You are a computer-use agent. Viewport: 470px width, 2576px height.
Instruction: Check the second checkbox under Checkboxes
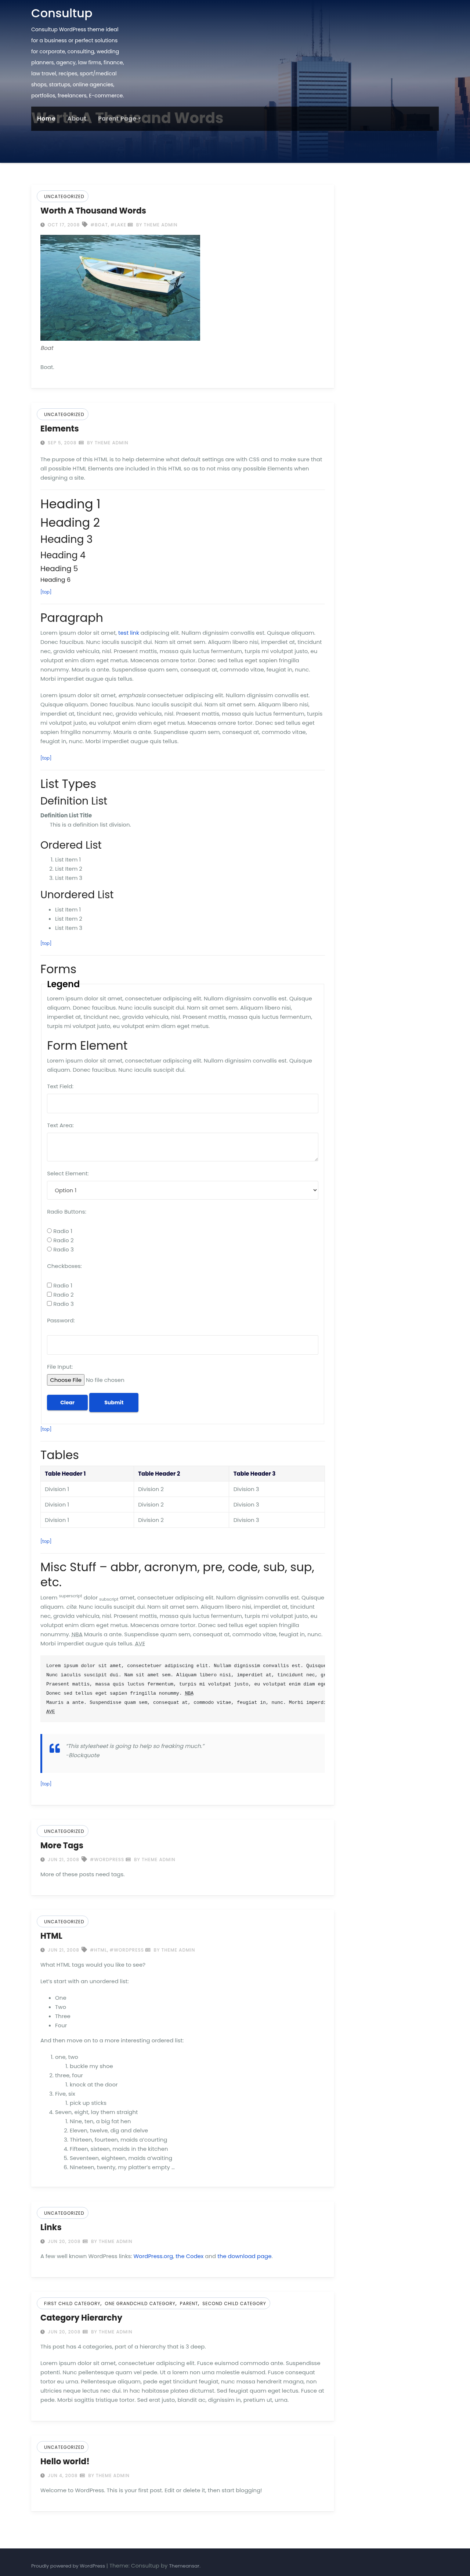[x=49, y=1294]
